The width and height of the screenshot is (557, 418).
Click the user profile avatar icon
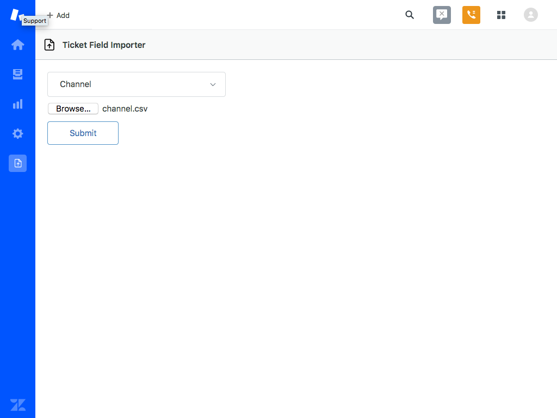point(531,15)
